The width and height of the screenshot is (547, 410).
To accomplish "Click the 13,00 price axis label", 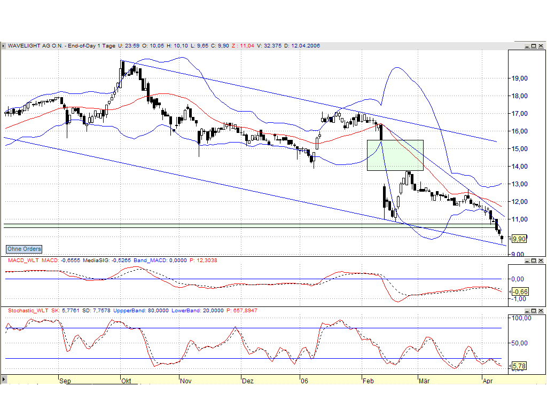I will tap(519, 184).
